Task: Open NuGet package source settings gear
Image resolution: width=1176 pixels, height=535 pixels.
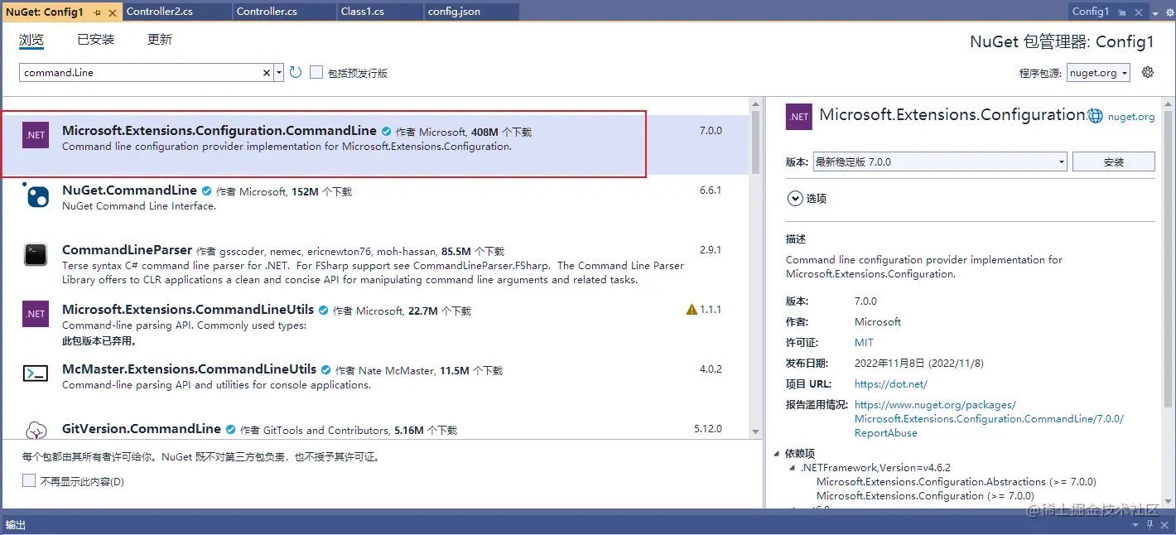Action: [1148, 72]
